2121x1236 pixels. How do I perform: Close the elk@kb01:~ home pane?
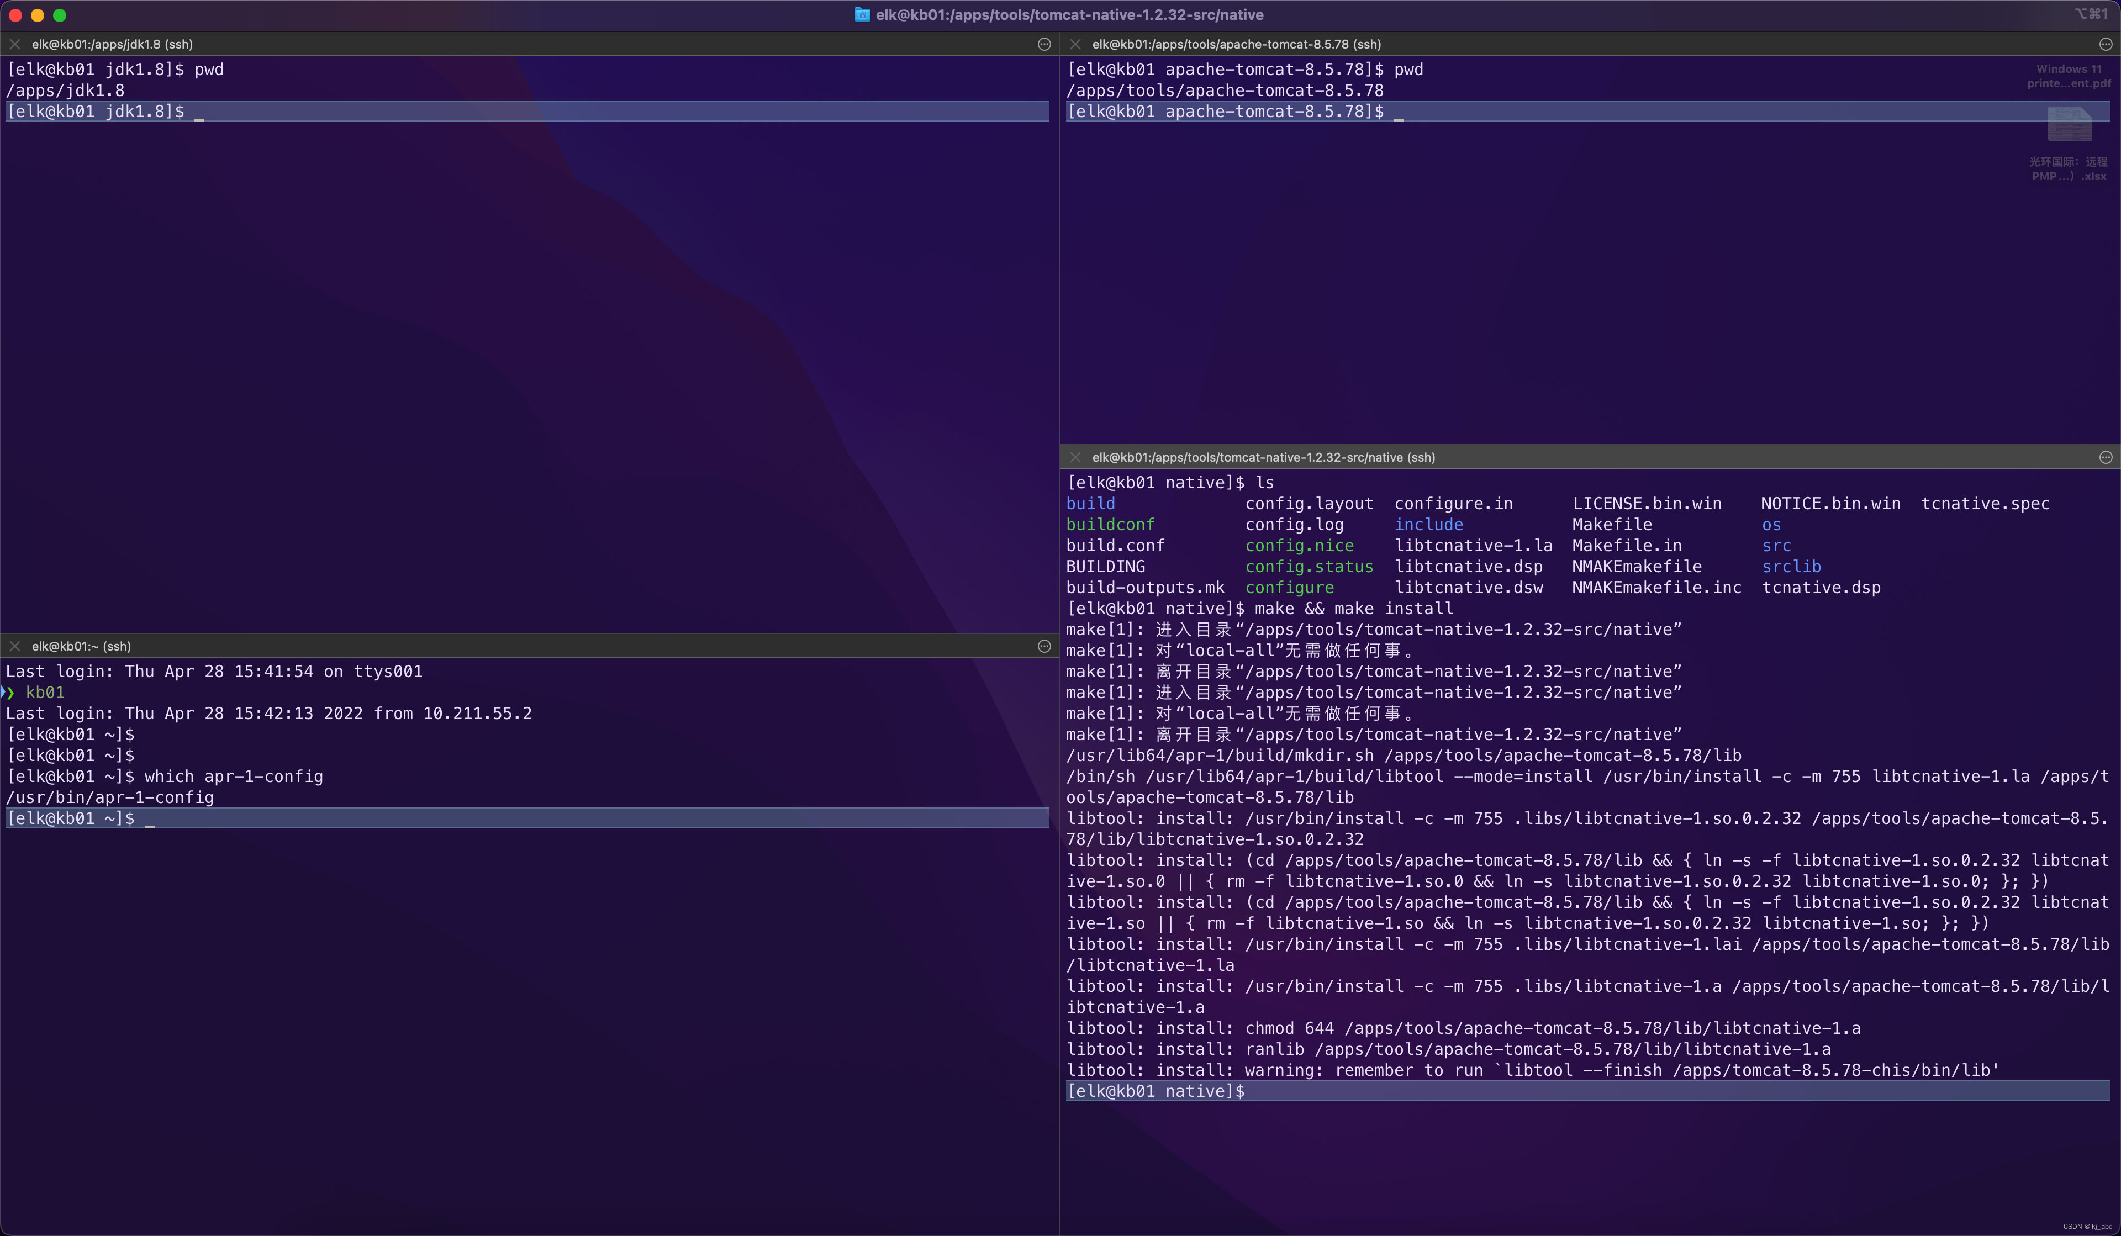[14, 646]
